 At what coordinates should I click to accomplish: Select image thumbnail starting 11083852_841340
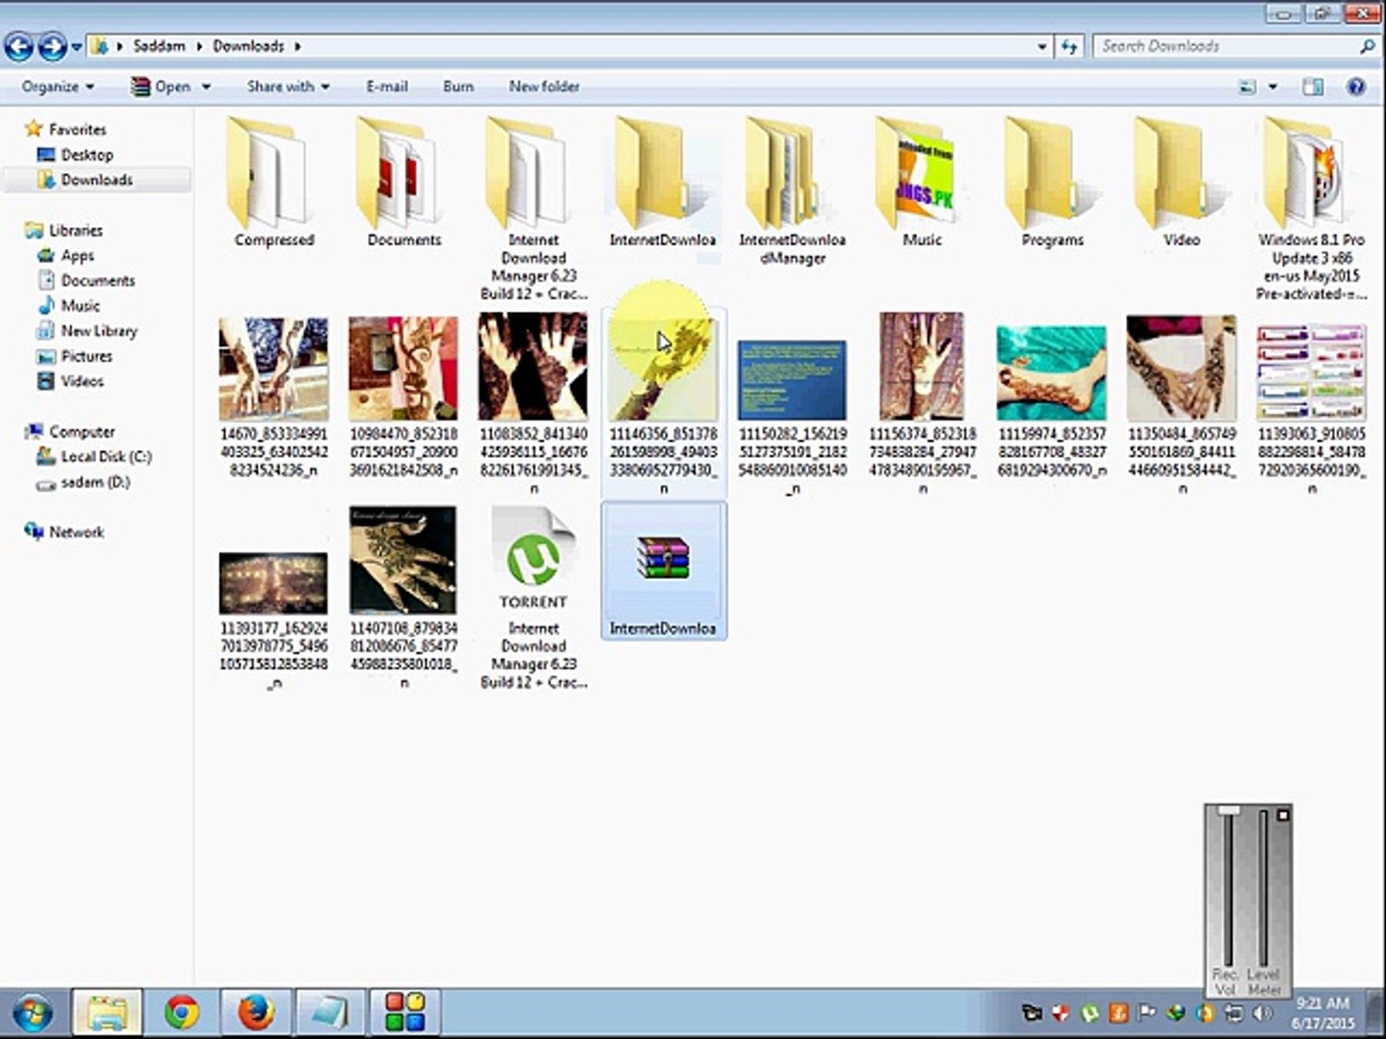533,367
